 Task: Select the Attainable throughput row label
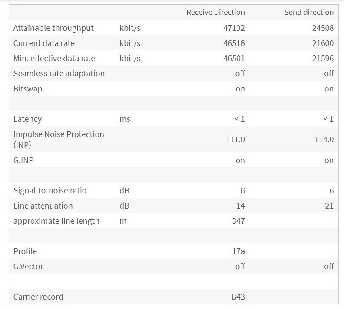click(x=53, y=28)
